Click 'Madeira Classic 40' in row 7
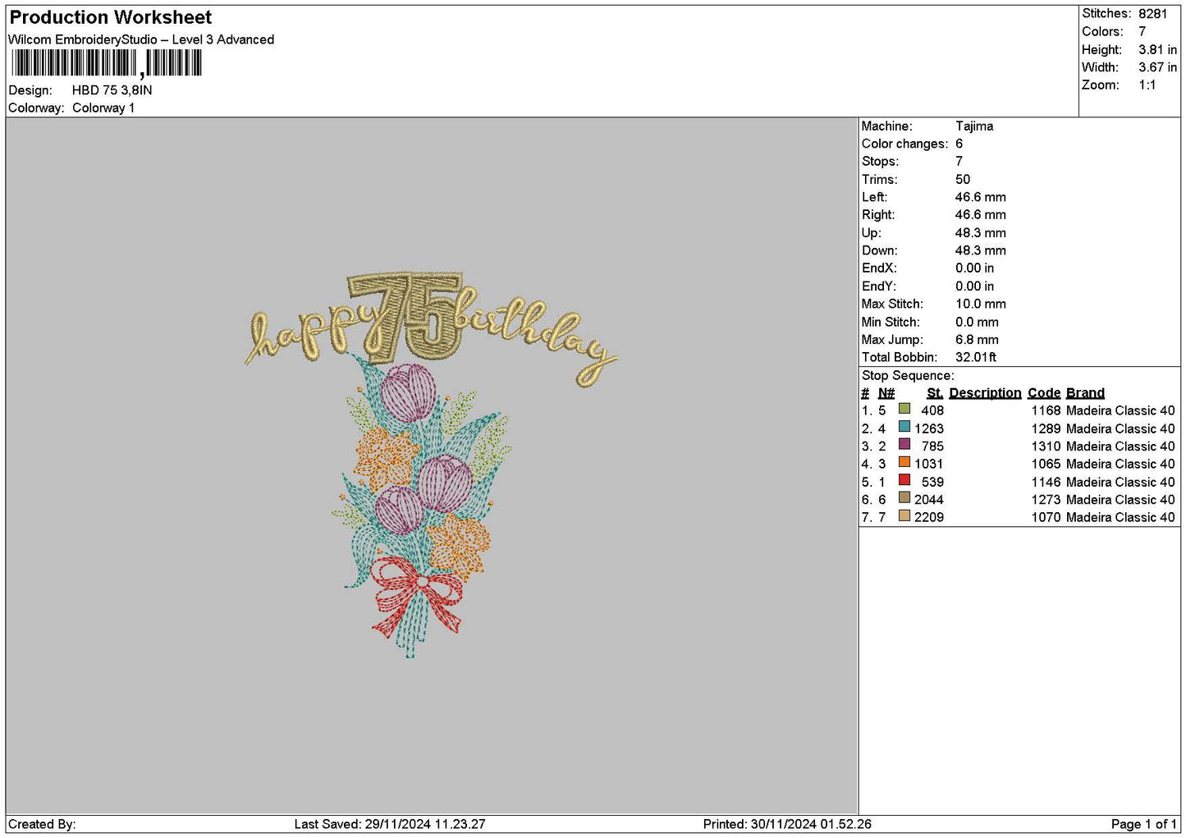The image size is (1186, 838). pyautogui.click(x=1120, y=517)
